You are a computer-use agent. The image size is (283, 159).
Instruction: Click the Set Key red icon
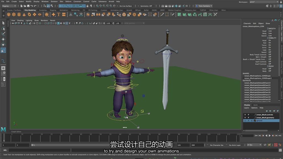(x=276, y=145)
